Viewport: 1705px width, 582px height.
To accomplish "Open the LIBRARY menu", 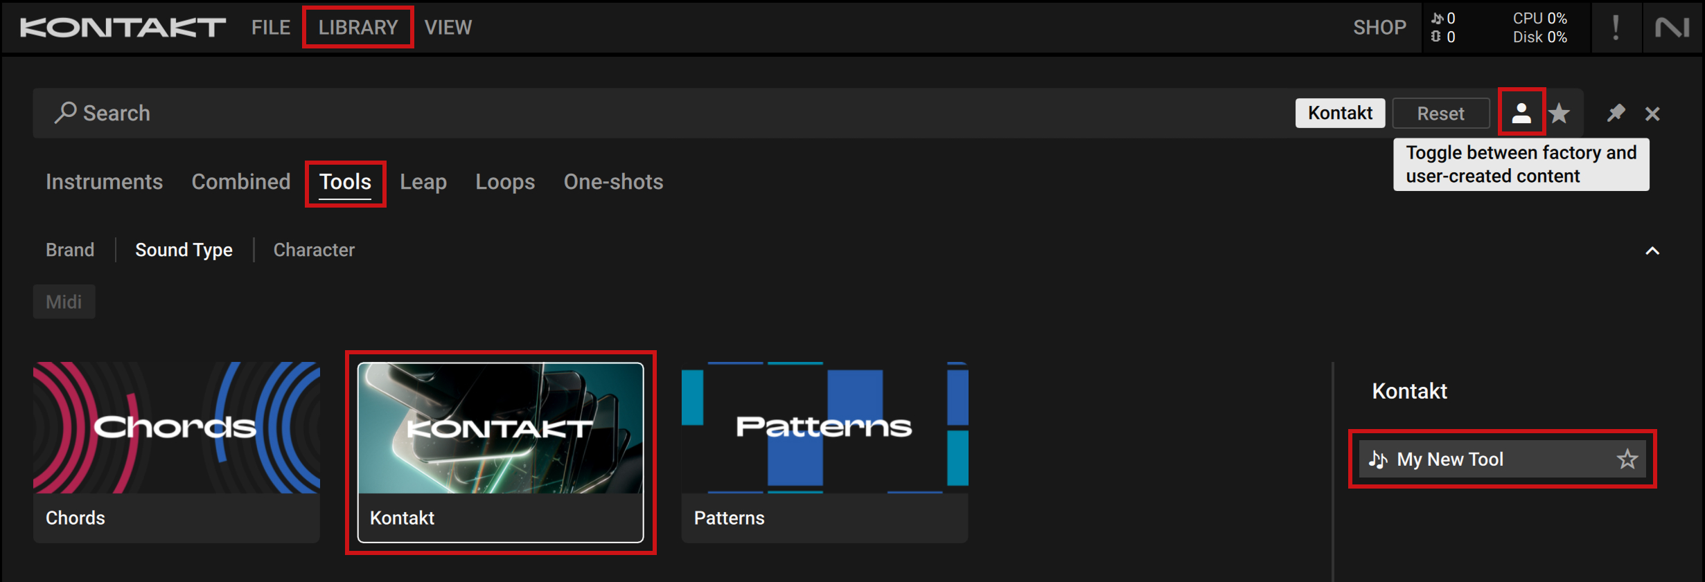I will click(358, 28).
